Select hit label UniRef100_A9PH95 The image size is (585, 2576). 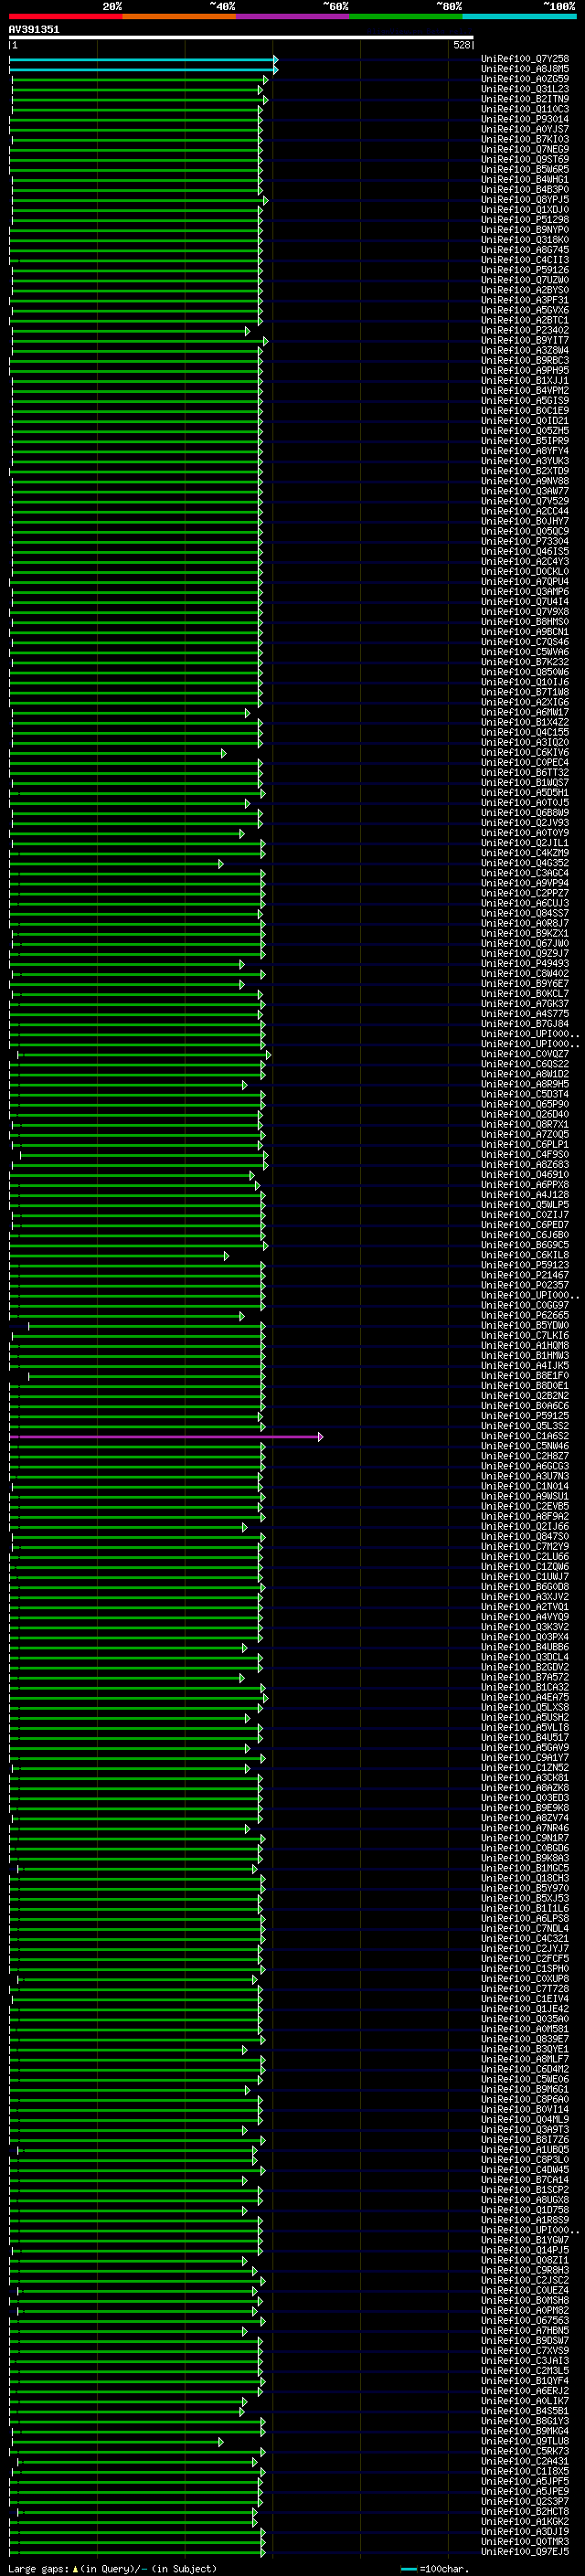click(x=524, y=371)
